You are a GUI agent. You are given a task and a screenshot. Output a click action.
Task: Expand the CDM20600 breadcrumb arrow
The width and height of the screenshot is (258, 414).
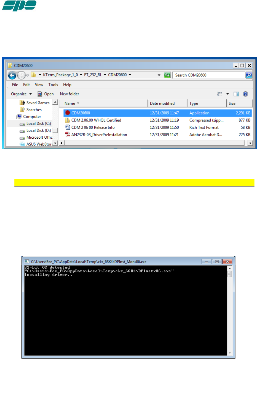point(130,75)
